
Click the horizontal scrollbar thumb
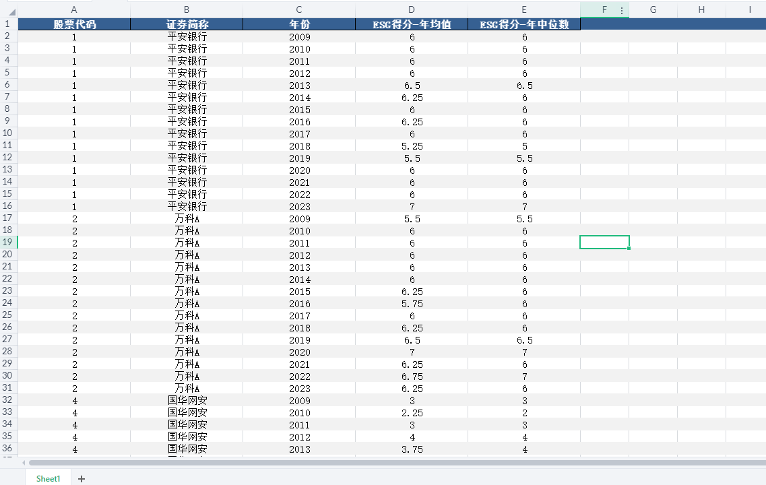click(x=397, y=463)
